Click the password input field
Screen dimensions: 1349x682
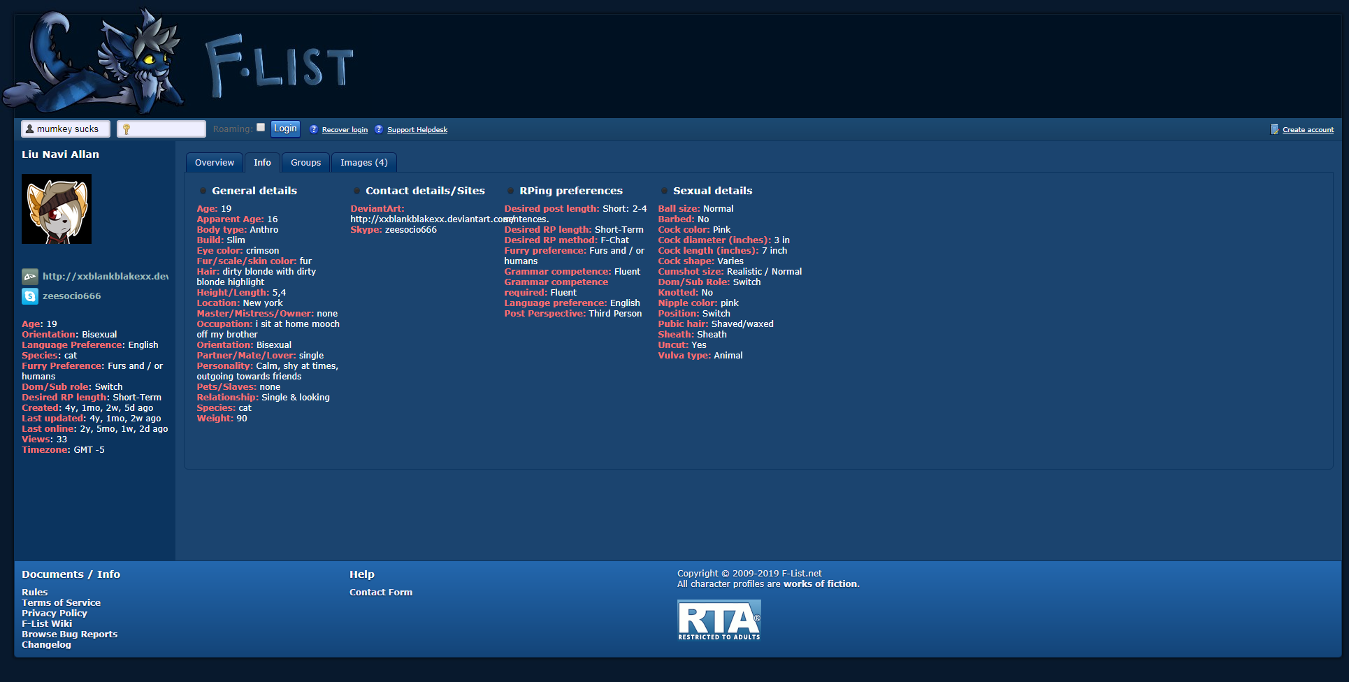[x=161, y=129]
